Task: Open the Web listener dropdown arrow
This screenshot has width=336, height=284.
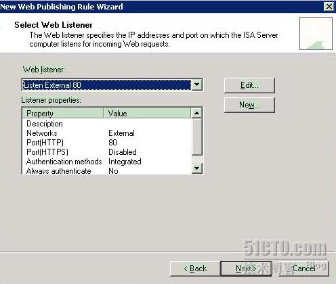Action: click(x=197, y=85)
